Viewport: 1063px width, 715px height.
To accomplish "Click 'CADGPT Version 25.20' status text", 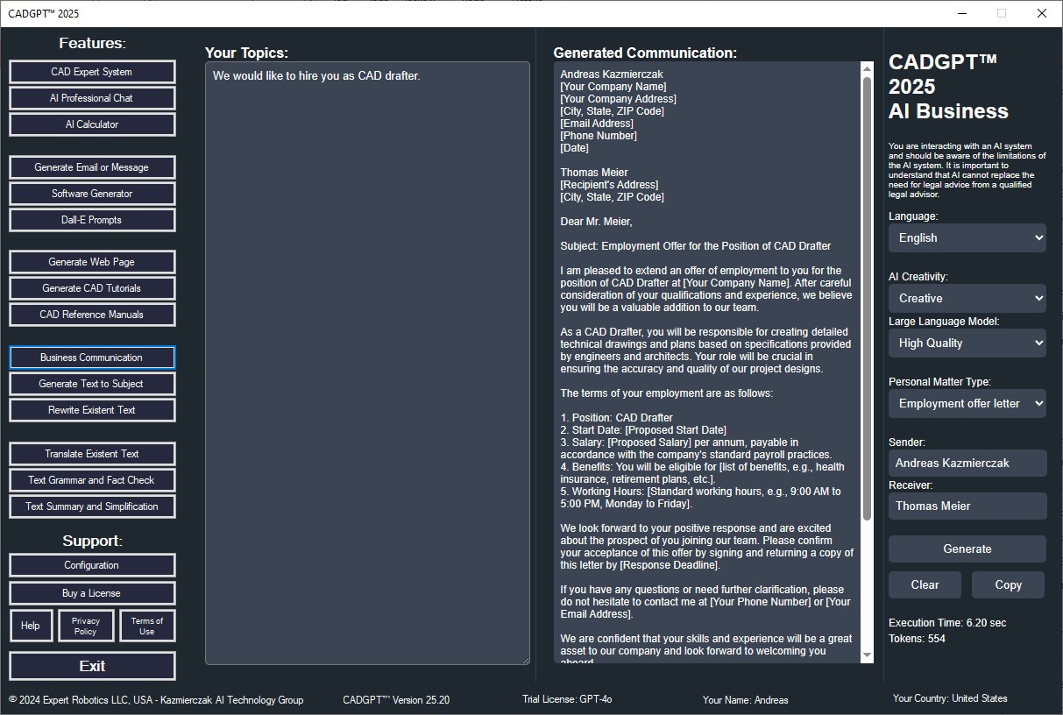I will 396,699.
